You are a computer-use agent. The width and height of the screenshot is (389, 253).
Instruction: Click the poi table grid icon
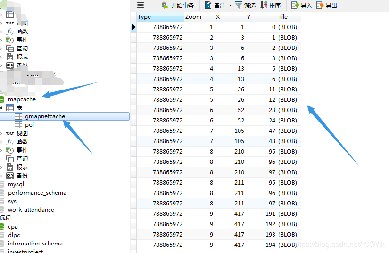18,125
